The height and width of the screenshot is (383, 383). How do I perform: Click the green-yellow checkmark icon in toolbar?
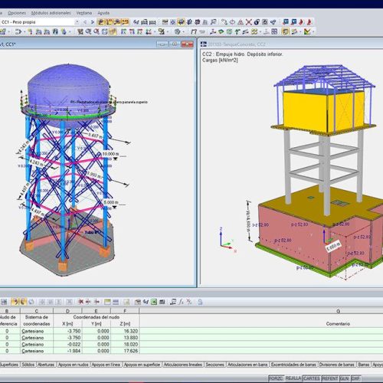point(307,31)
